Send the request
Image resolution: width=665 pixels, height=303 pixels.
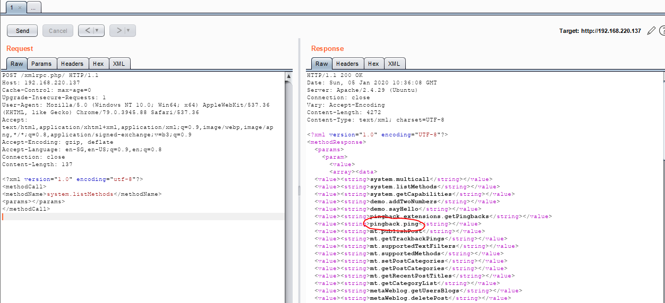click(x=22, y=31)
